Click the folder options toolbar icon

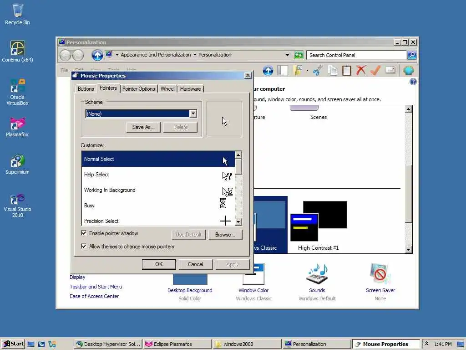tap(298, 71)
